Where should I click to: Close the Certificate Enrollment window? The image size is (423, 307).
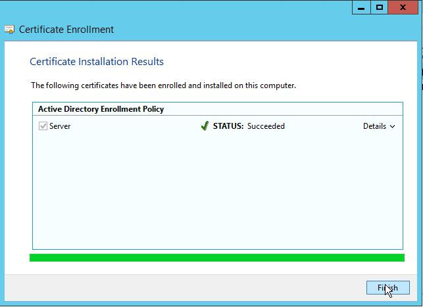tap(403, 7)
